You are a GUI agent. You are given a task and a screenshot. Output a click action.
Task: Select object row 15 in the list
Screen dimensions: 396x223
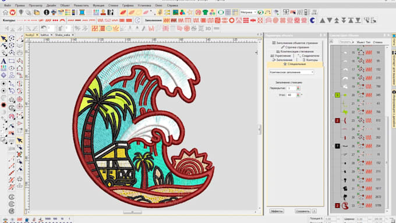359,52
